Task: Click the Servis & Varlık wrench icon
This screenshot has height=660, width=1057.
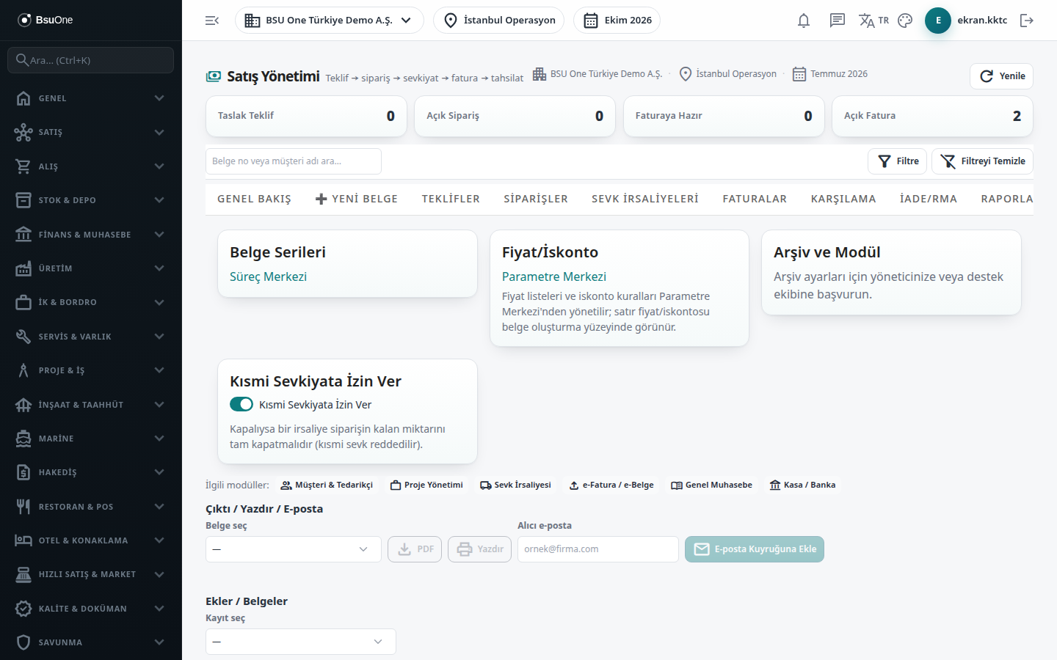Action: tap(23, 337)
